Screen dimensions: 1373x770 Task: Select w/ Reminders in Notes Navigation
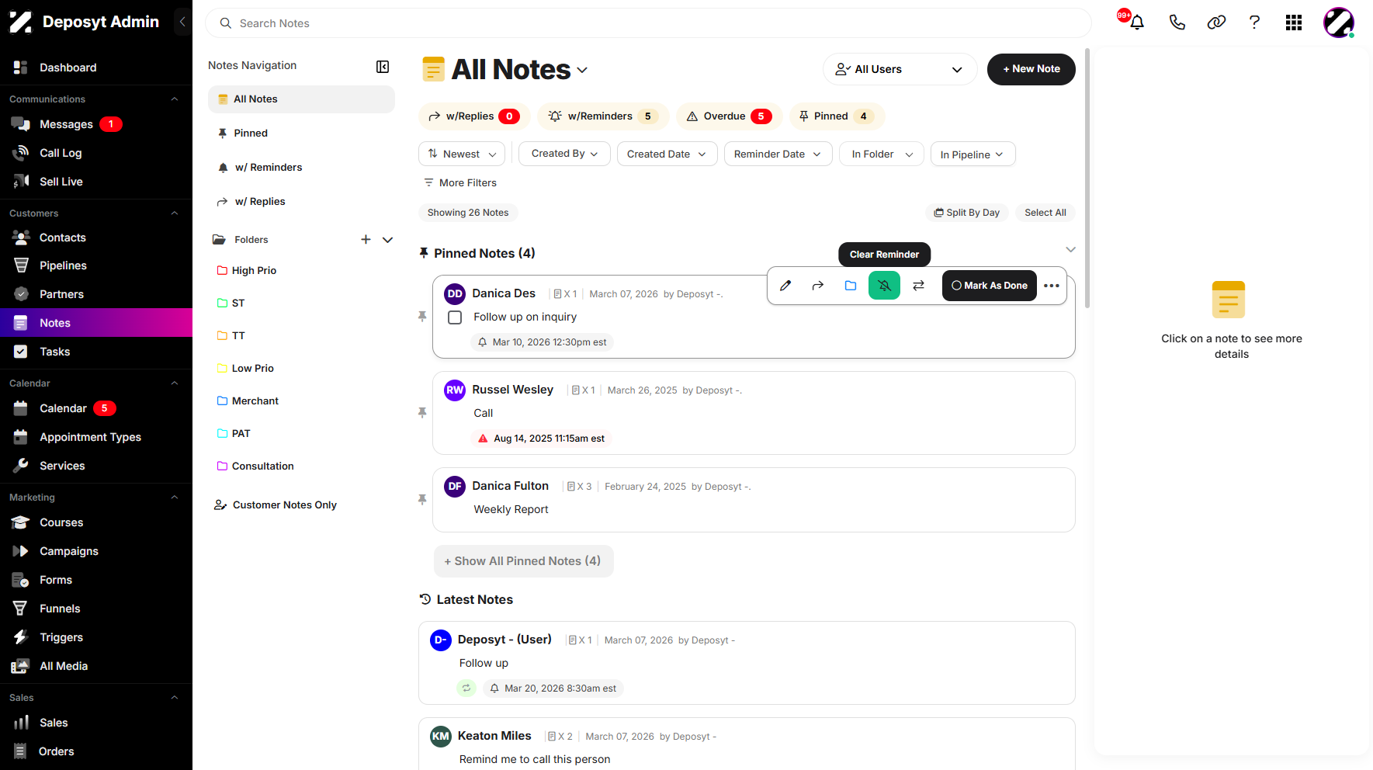(x=301, y=168)
